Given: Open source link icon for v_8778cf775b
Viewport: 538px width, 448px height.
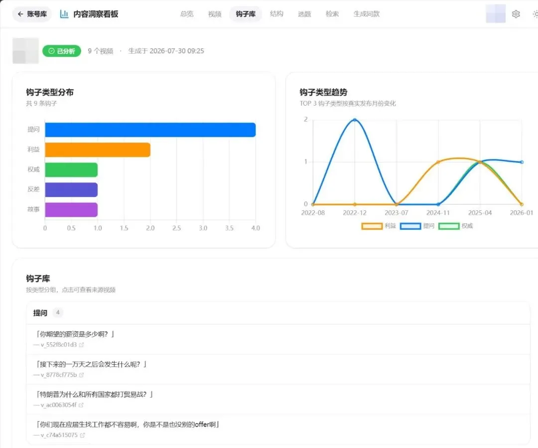Looking at the screenshot, I should 81,375.
